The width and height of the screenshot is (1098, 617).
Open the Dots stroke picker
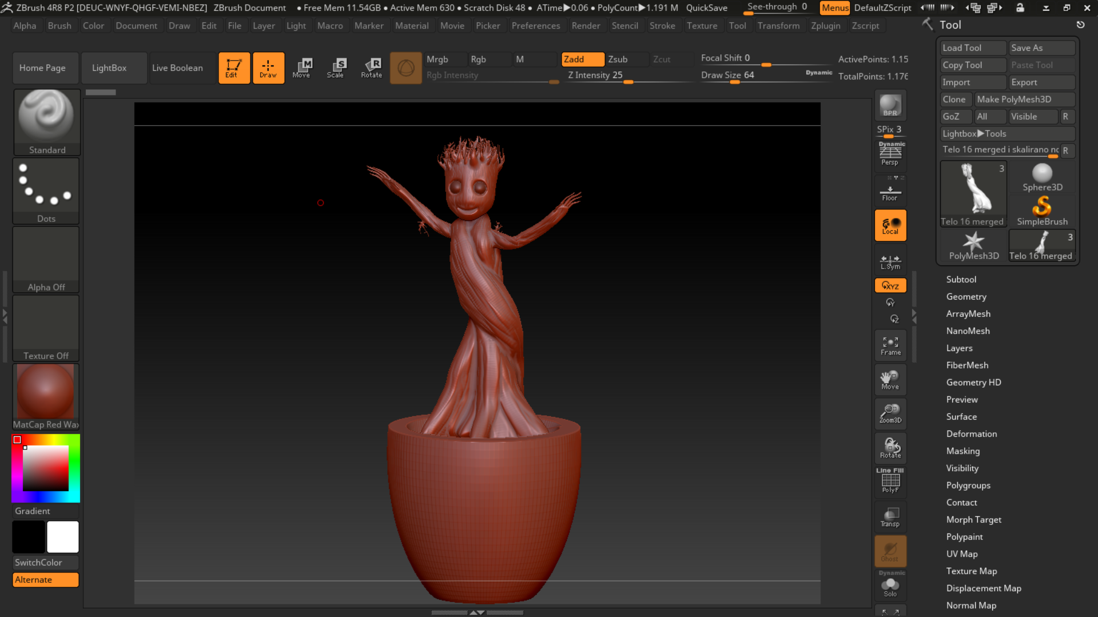tap(46, 191)
